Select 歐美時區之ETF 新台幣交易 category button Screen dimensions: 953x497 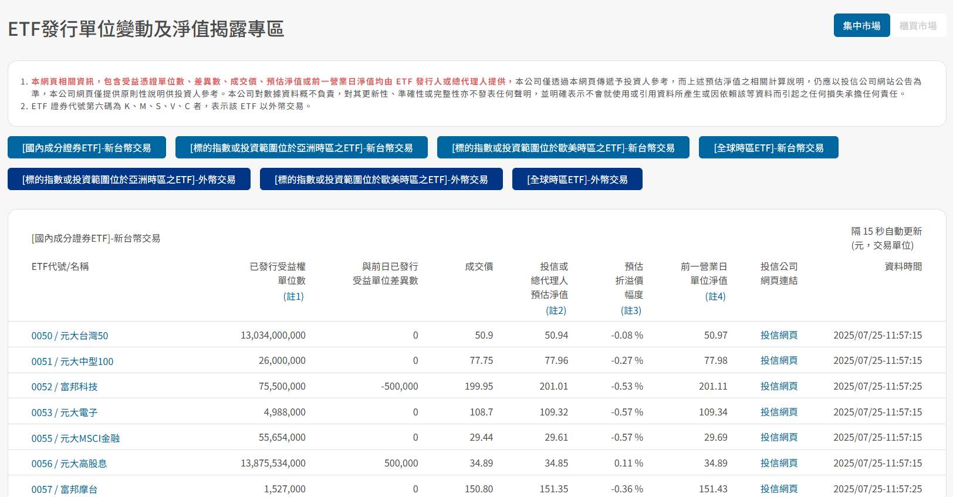click(563, 147)
